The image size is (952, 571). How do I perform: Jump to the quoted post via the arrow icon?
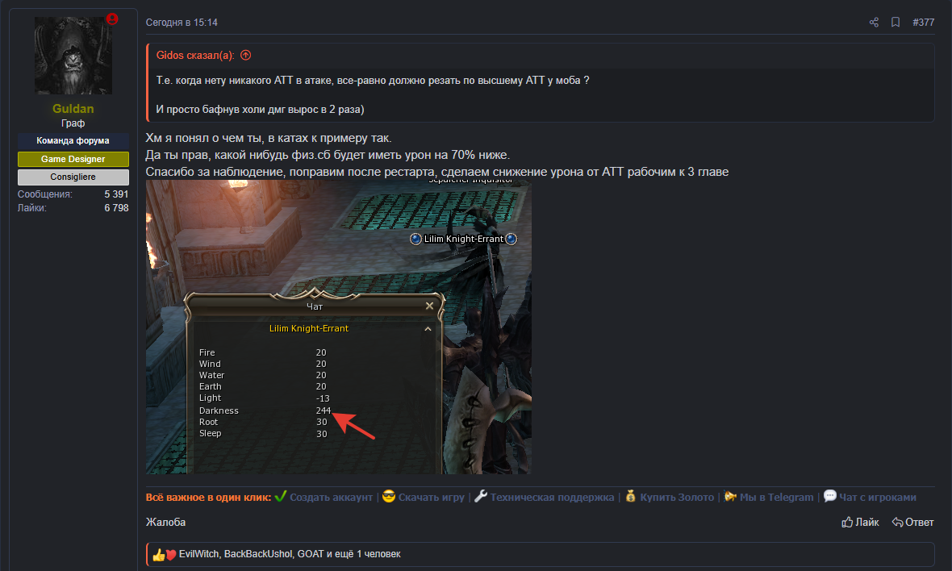[246, 55]
